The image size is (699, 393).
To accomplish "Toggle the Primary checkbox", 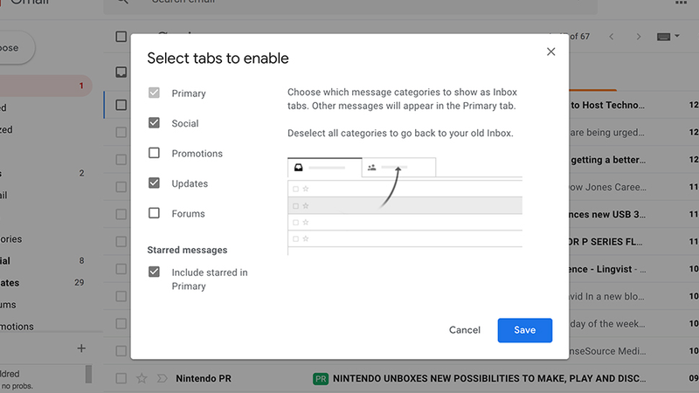I will click(x=154, y=93).
